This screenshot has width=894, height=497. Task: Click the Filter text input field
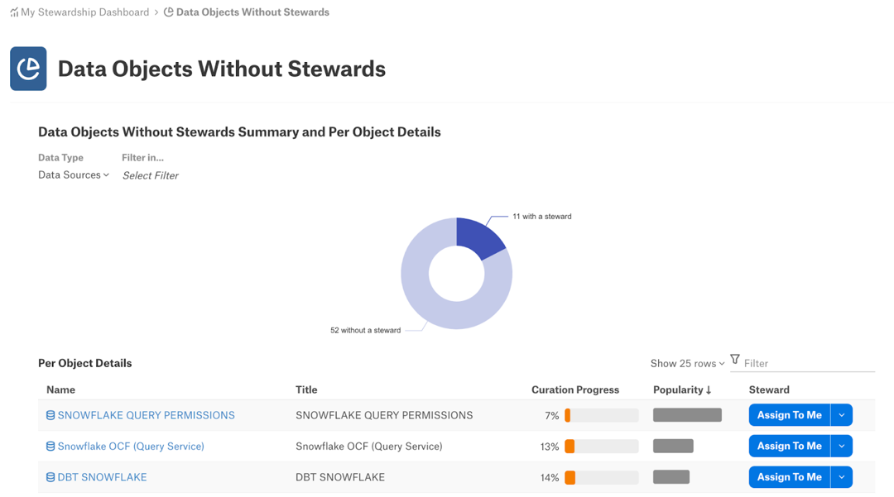coord(809,363)
